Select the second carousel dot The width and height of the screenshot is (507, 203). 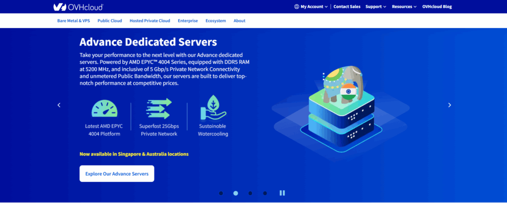pyautogui.click(x=236, y=193)
